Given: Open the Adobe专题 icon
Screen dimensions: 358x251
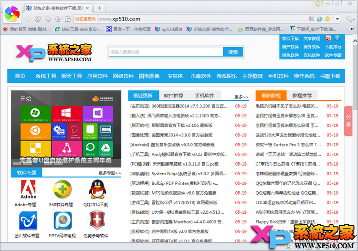Looking at the screenshot, I should coord(28,189).
